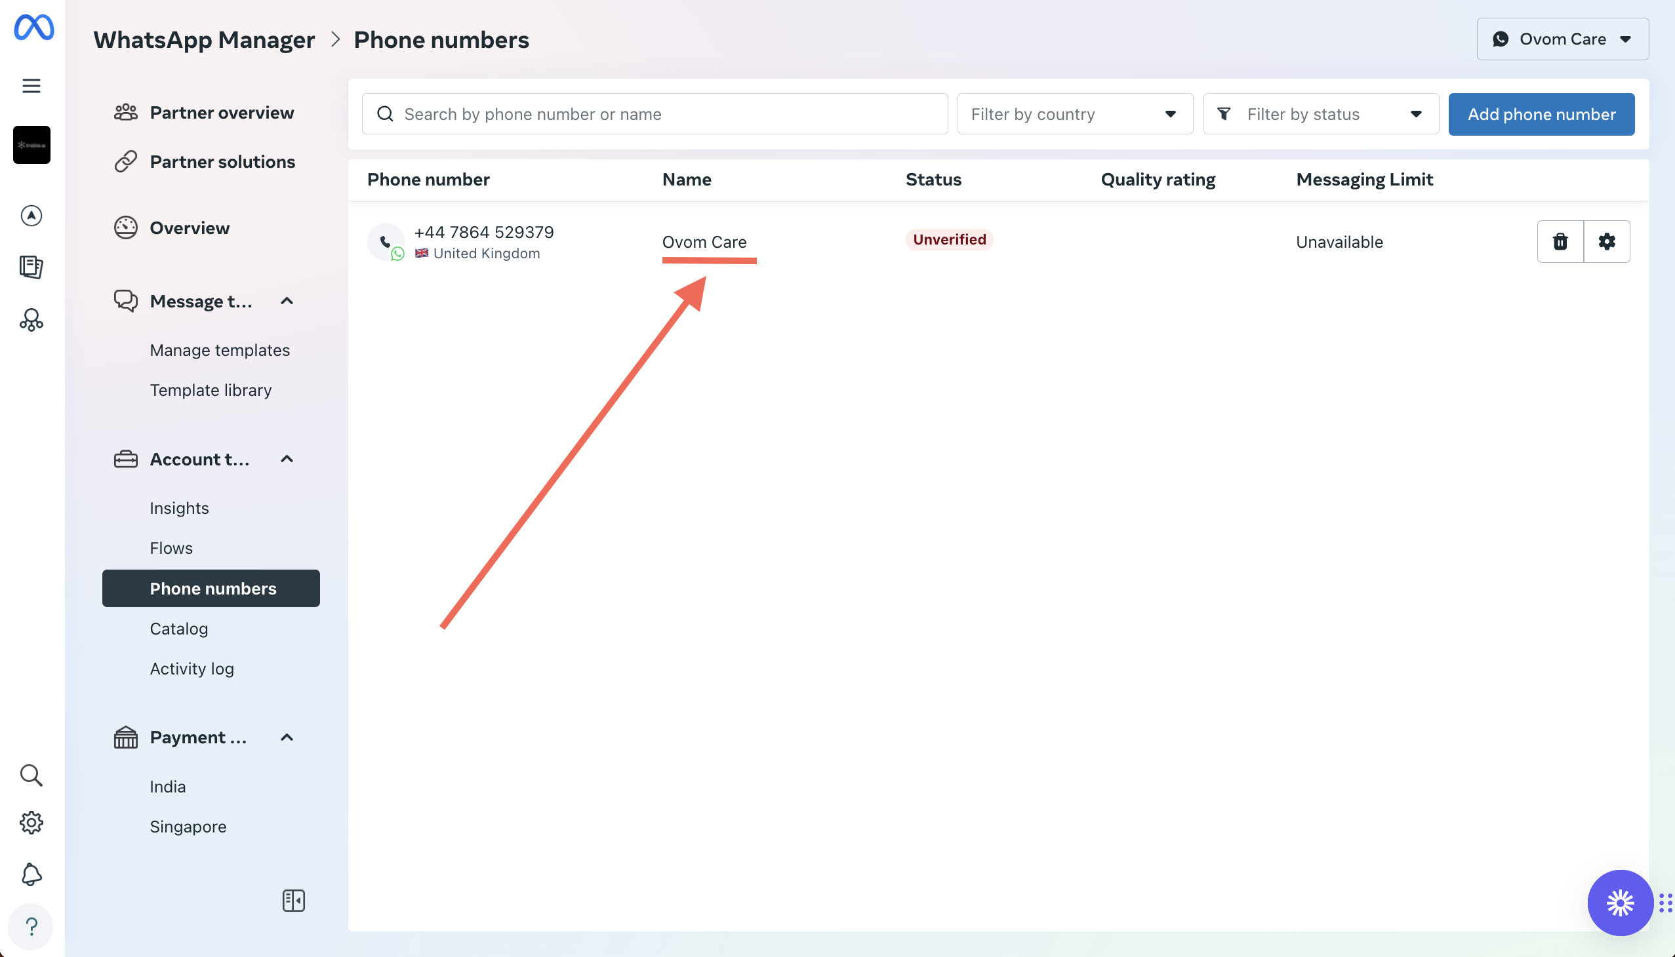Open Insights in sidebar
Viewport: 1675px width, 957px height.
click(x=179, y=508)
